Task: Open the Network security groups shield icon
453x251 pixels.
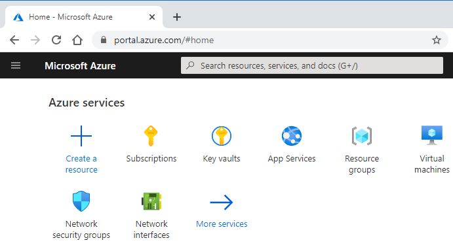Action: point(81,201)
